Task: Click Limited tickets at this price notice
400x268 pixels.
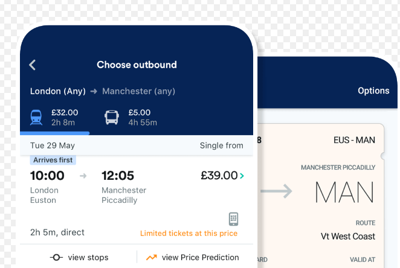Action: 189,233
